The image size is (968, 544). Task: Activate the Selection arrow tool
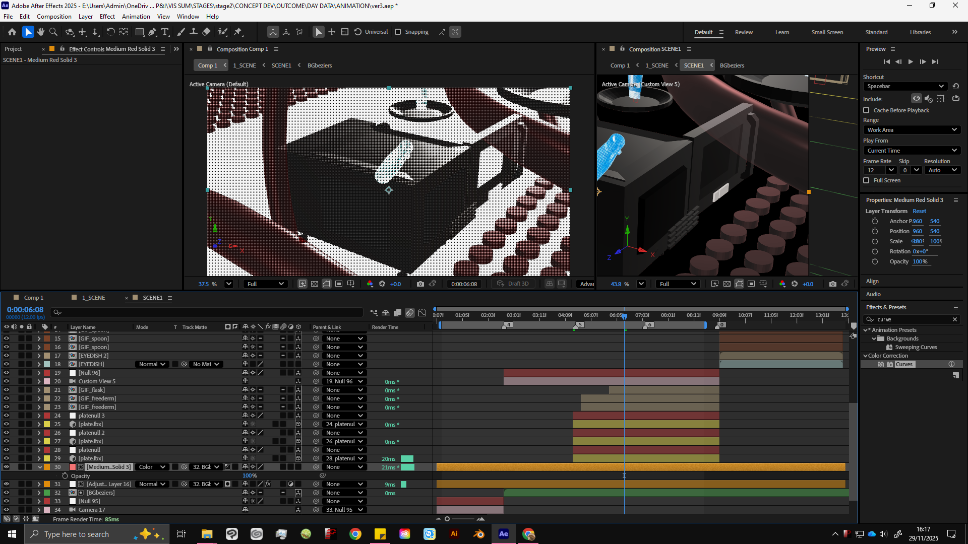pyautogui.click(x=28, y=32)
